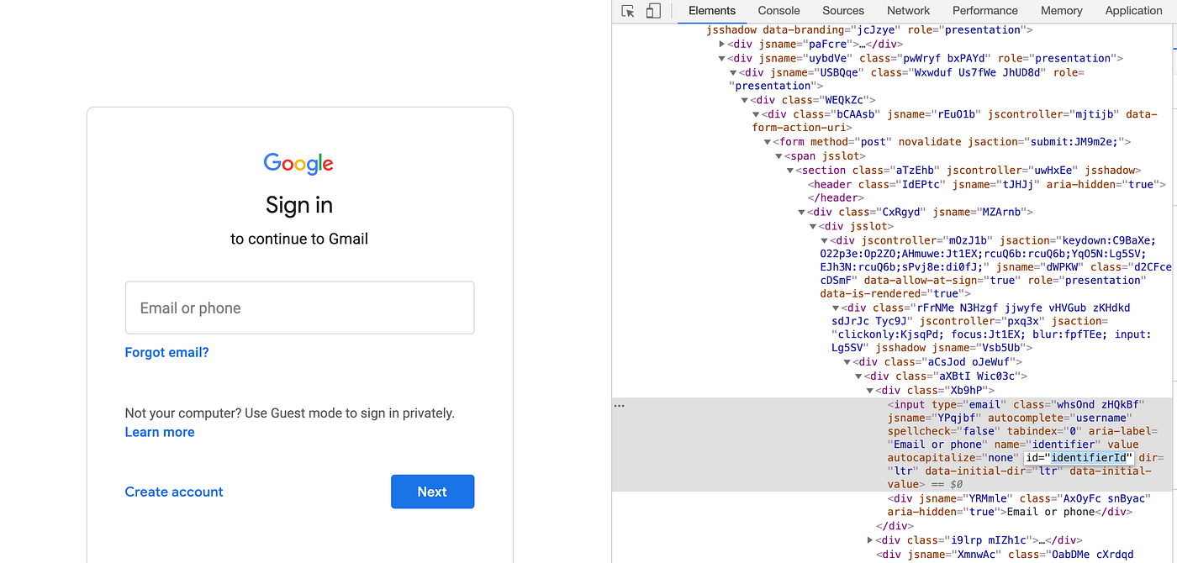Switch to the Console tab
Screen dimensions: 1177x563
[x=779, y=10]
